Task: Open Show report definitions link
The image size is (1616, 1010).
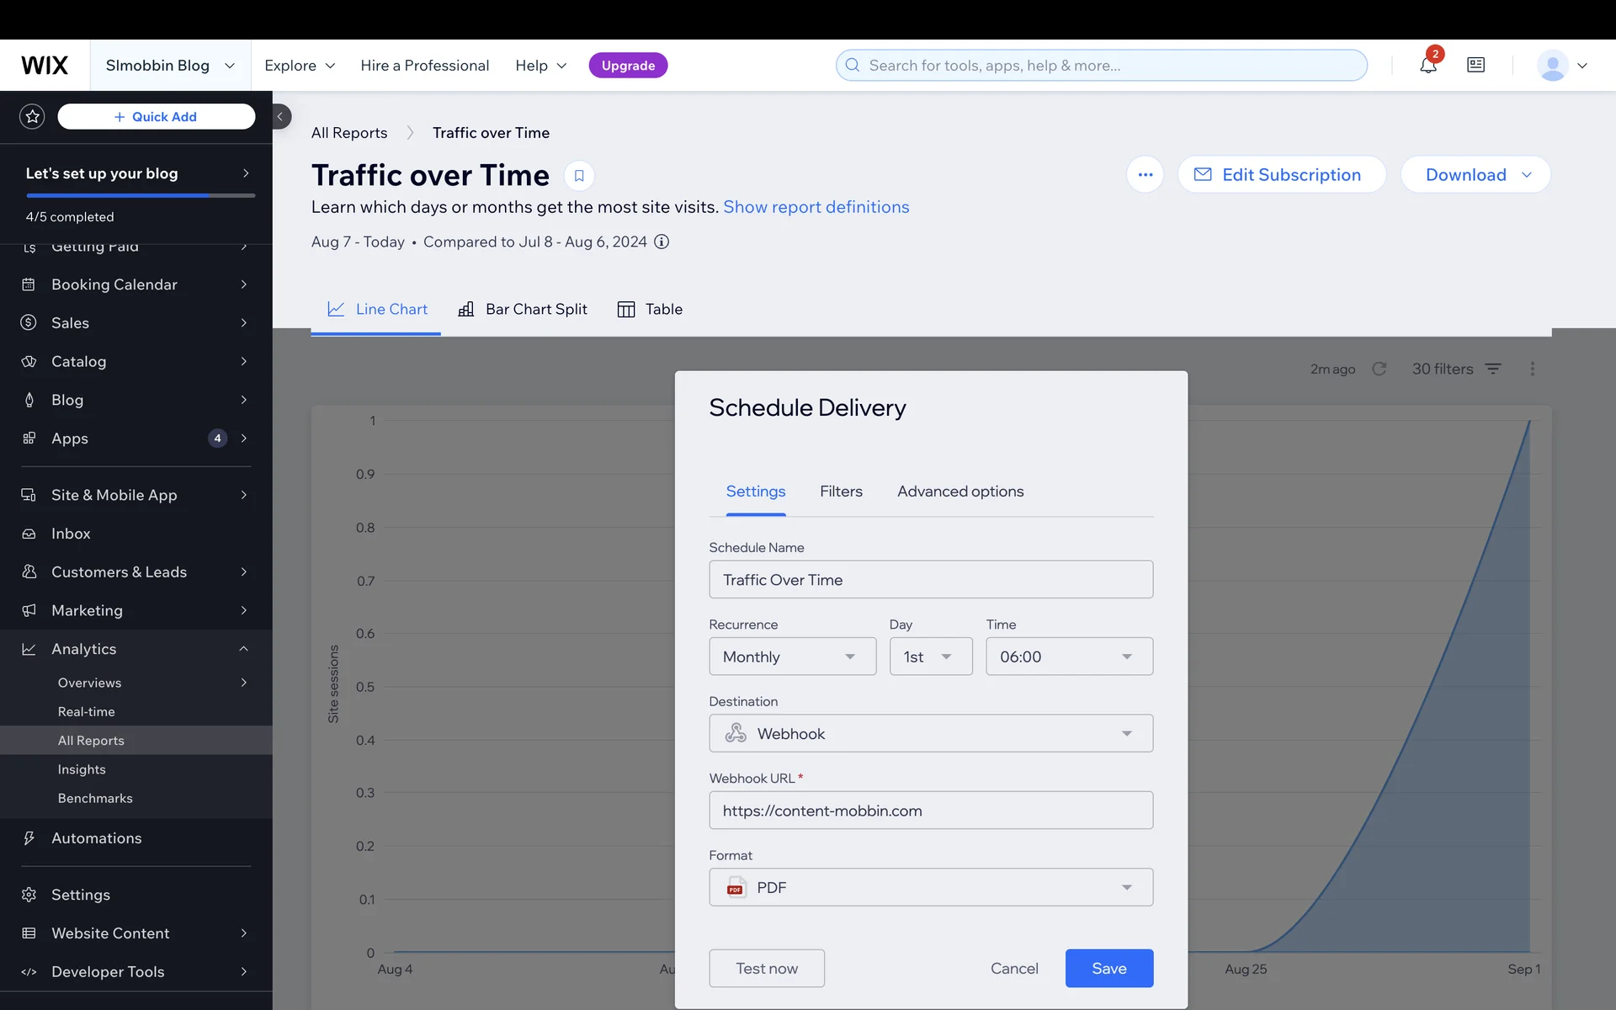Action: 816,207
